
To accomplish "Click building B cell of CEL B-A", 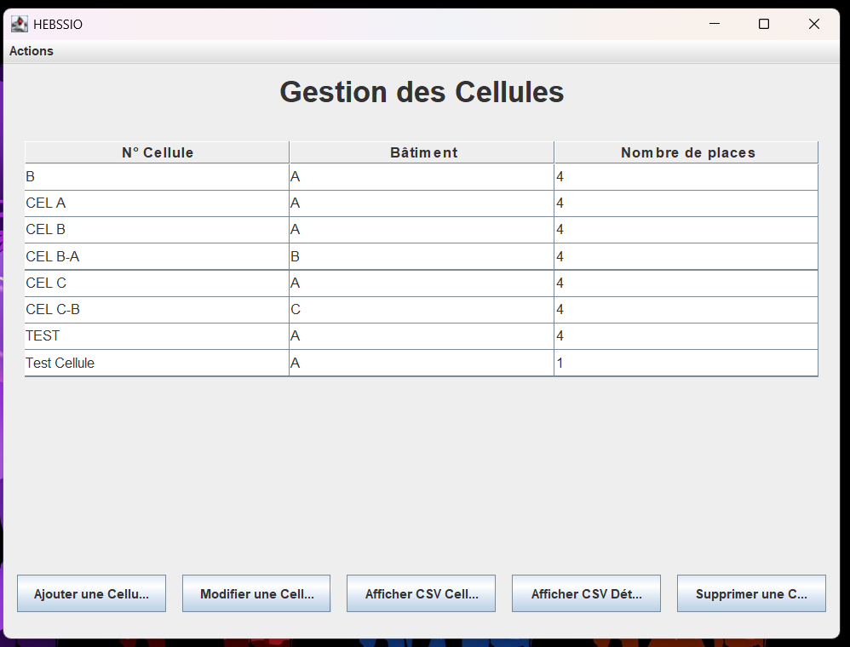I will coord(296,256).
